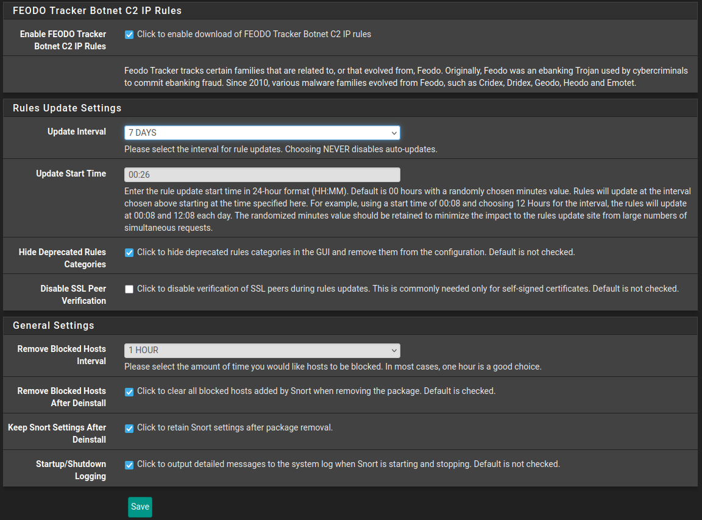
Task: Click 'Startup/Shutdown Logging' label
Action: click(x=71, y=470)
